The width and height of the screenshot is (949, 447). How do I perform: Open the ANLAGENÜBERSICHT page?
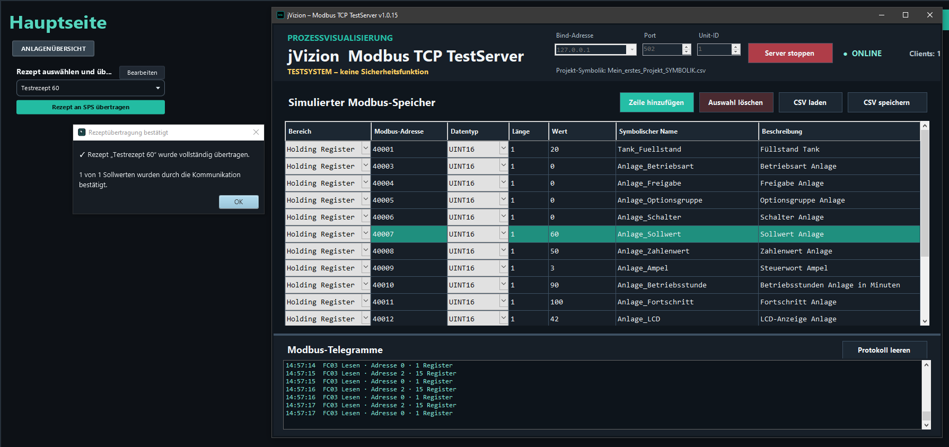tap(54, 49)
